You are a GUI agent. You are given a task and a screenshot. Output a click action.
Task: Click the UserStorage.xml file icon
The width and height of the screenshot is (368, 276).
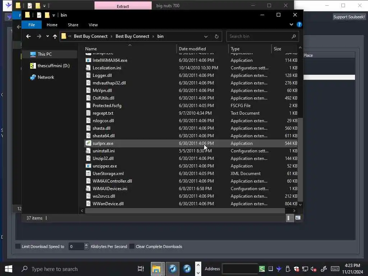(88, 174)
